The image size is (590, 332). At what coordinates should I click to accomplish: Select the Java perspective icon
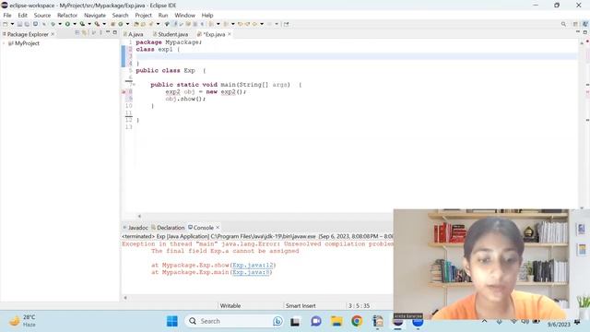pos(585,24)
